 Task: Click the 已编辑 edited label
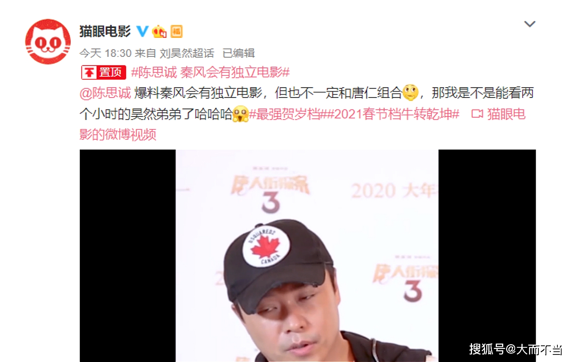pyautogui.click(x=239, y=53)
